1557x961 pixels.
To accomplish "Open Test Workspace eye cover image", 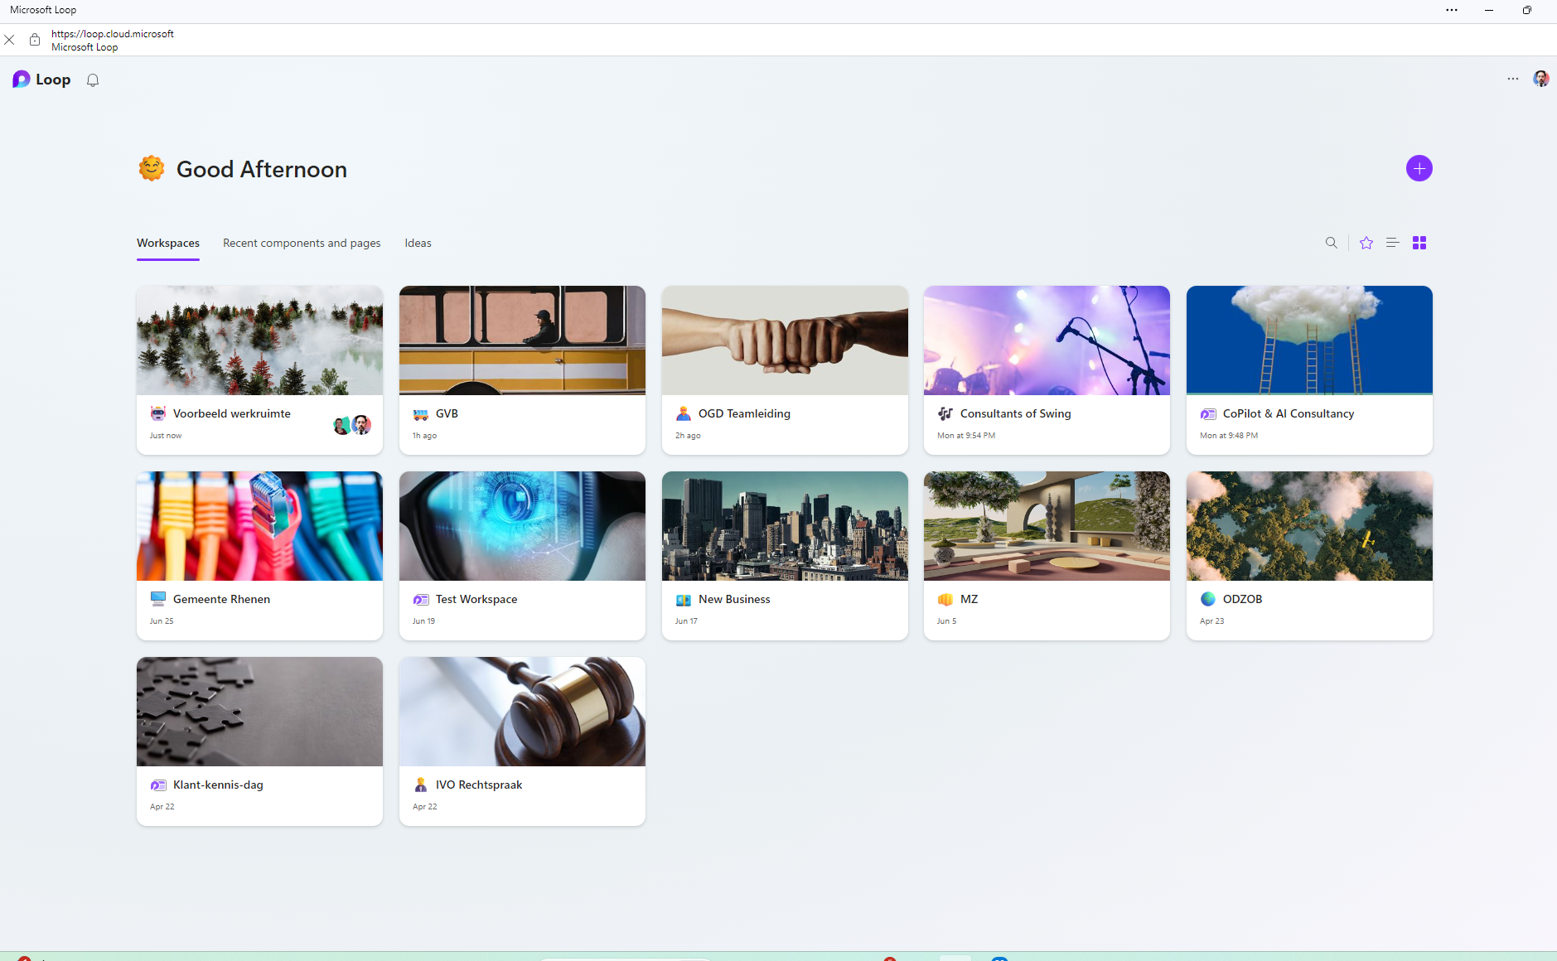I will [522, 526].
